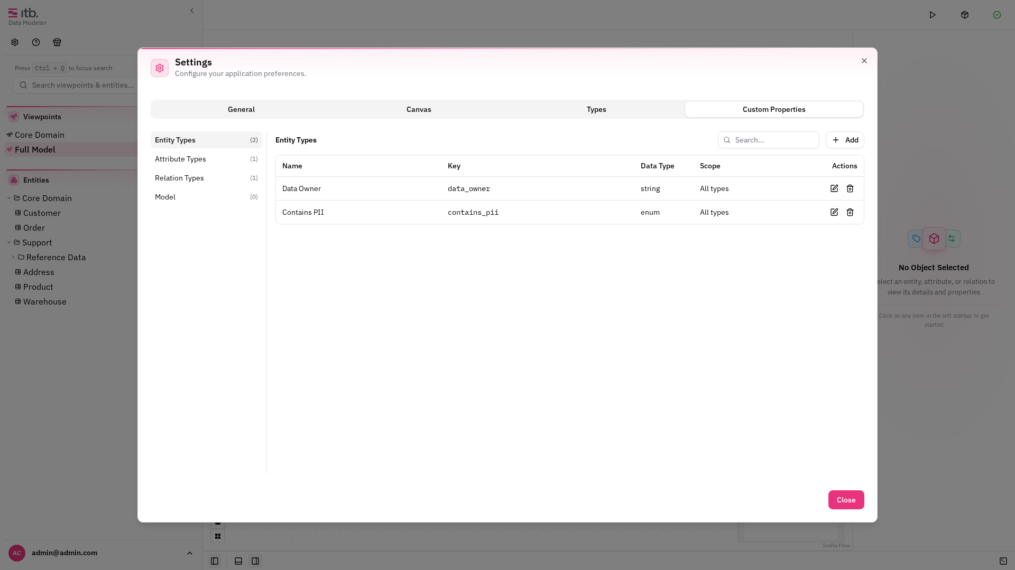Collapse the left sidebar with chevron
The height and width of the screenshot is (570, 1015).
192,11
